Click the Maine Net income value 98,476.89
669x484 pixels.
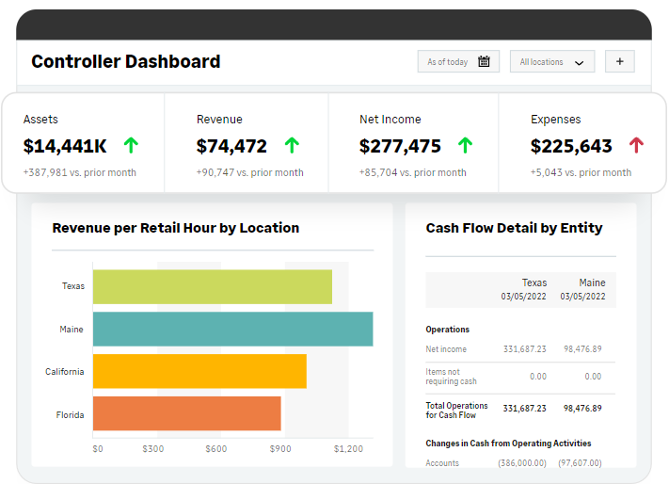[x=582, y=349]
